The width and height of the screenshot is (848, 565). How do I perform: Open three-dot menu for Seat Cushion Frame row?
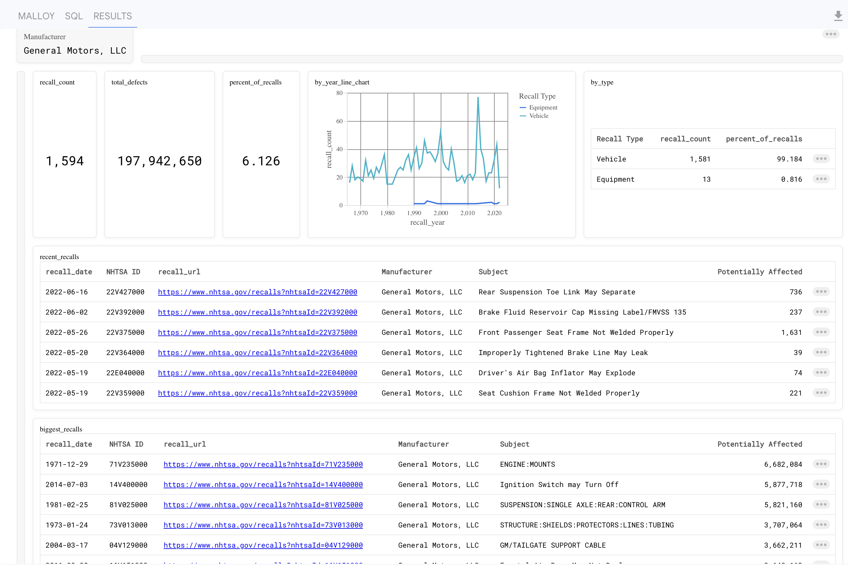tap(821, 392)
